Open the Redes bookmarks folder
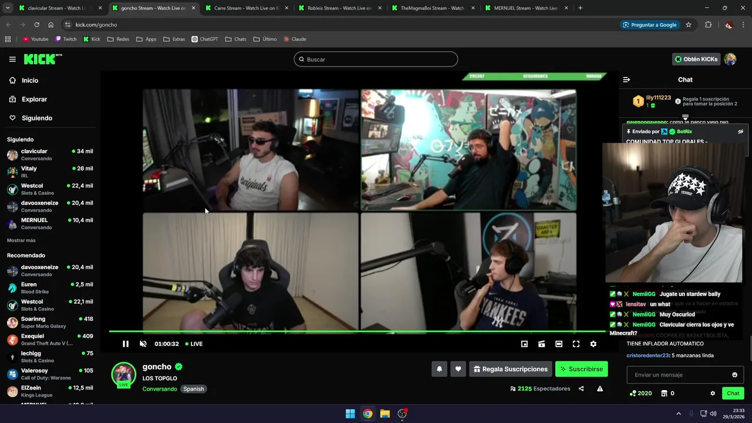Screen dimensions: 752x423 (118, 39)
